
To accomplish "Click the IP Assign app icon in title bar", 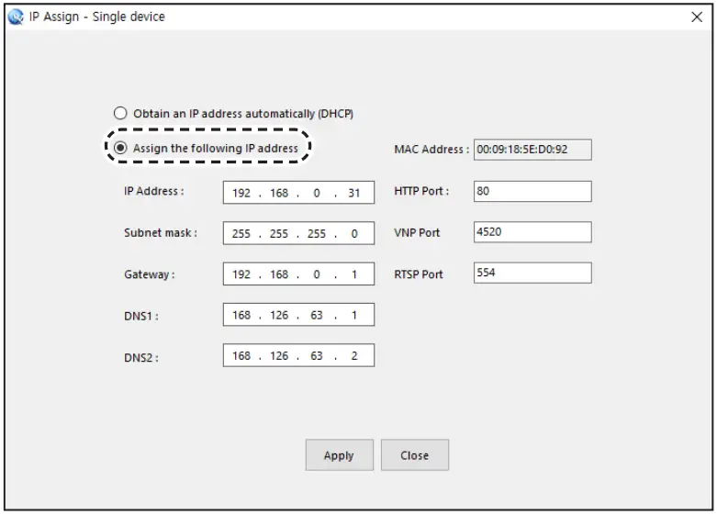I will [16, 17].
